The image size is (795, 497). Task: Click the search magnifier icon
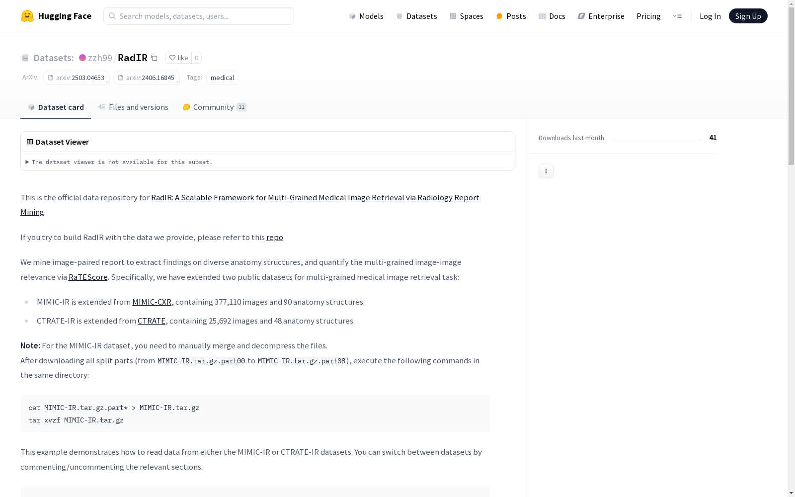[x=112, y=16]
